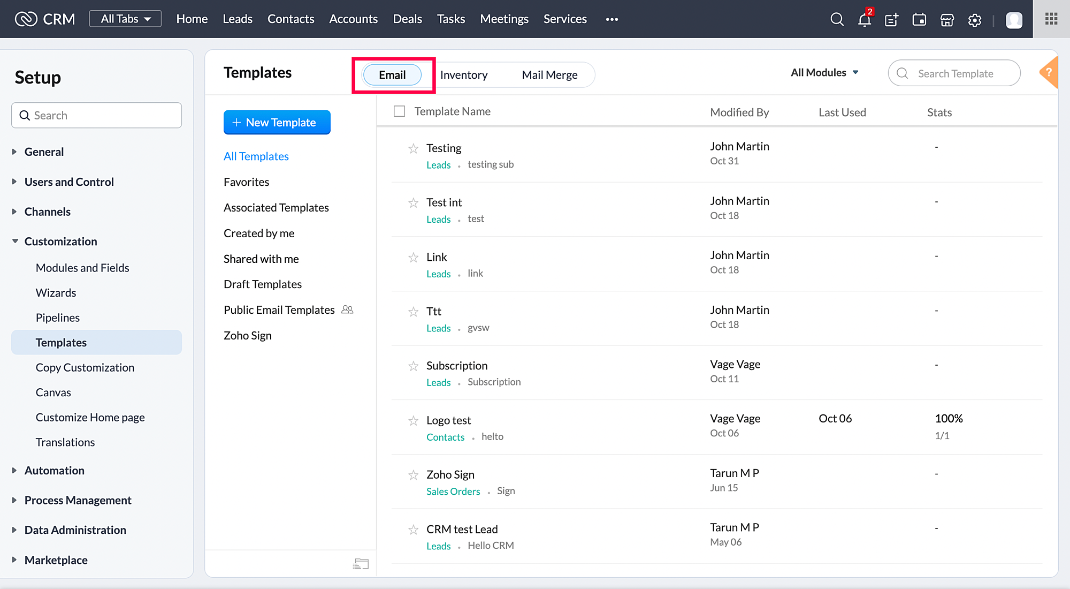Star the Testing template as favorite
Viewport: 1070px width, 589px height.
(413, 148)
